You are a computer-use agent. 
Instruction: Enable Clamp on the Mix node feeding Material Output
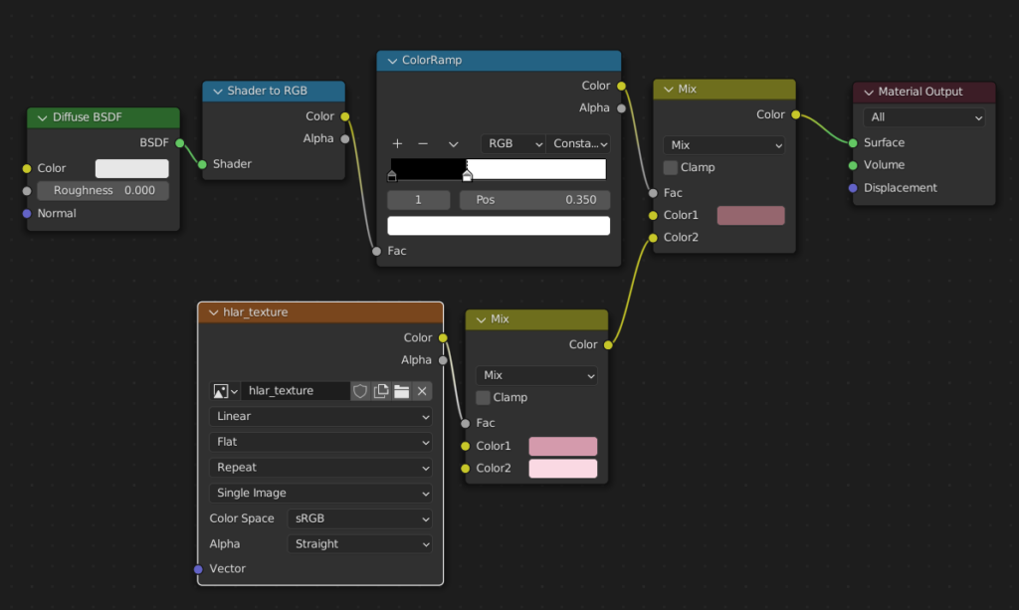[x=671, y=167]
